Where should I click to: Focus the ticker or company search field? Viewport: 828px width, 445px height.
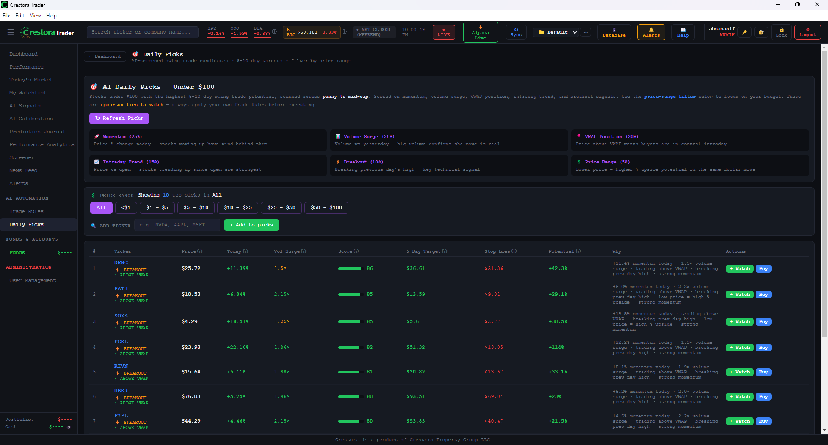click(142, 32)
